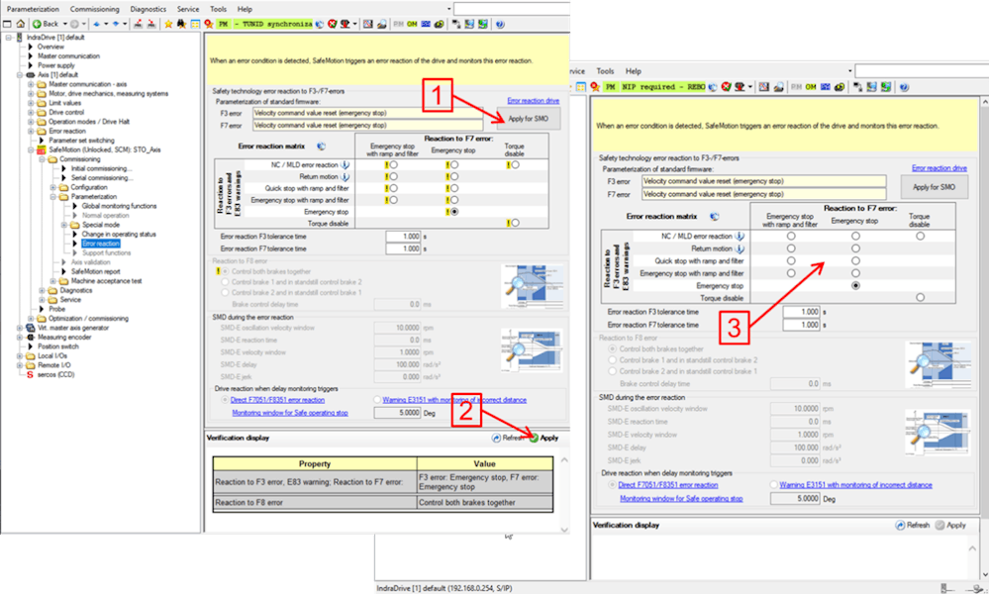Open the Back button dropdown arrow

[x=65, y=24]
